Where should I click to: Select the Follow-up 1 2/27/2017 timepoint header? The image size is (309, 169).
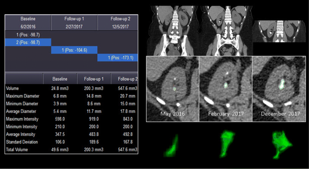74,23
